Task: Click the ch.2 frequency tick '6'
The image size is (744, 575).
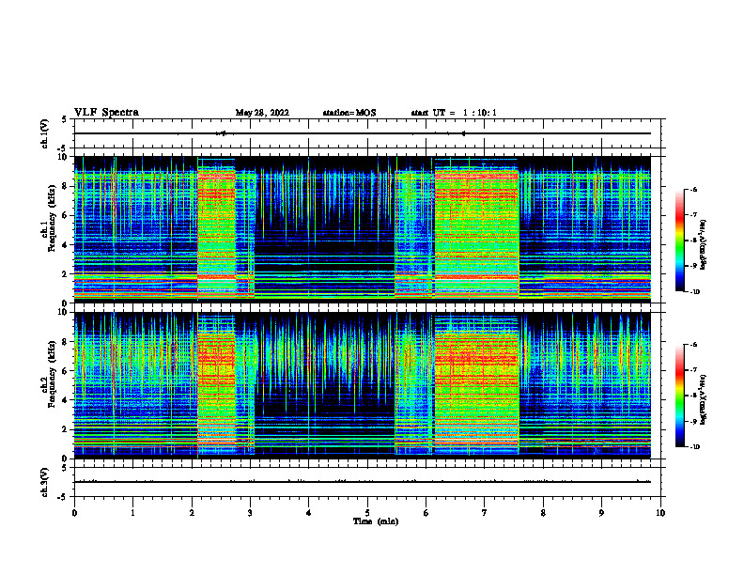Action: [66, 371]
